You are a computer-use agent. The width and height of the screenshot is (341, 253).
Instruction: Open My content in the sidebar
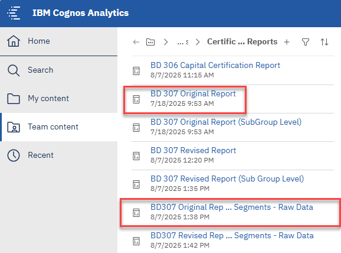point(59,99)
